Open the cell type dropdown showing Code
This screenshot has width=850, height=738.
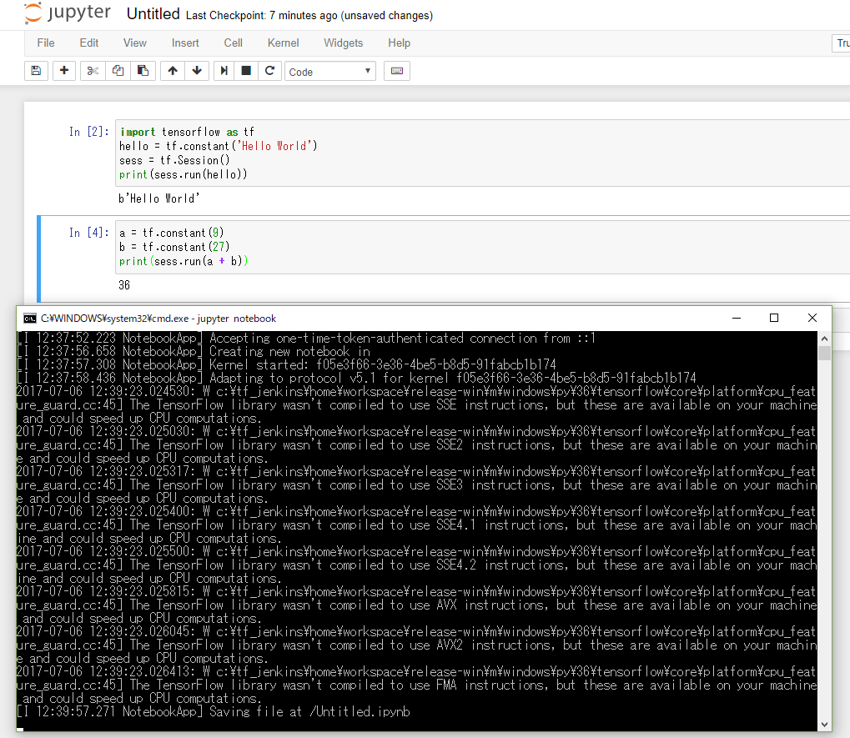coord(329,71)
